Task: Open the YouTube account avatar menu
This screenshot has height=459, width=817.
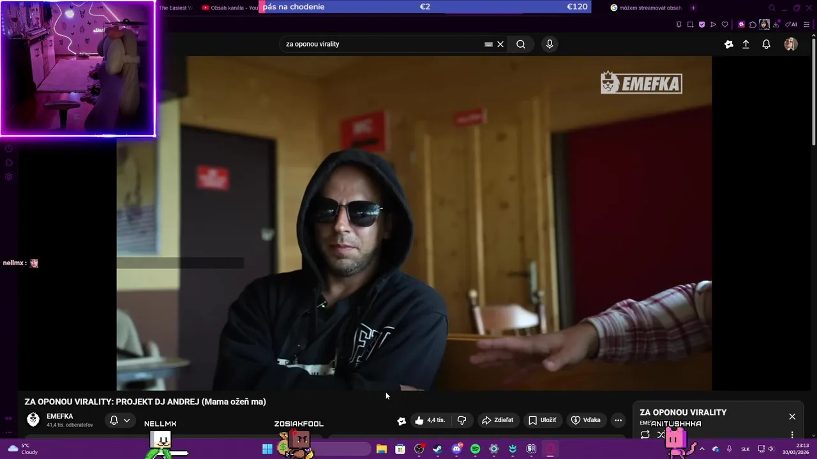Action: point(790,44)
